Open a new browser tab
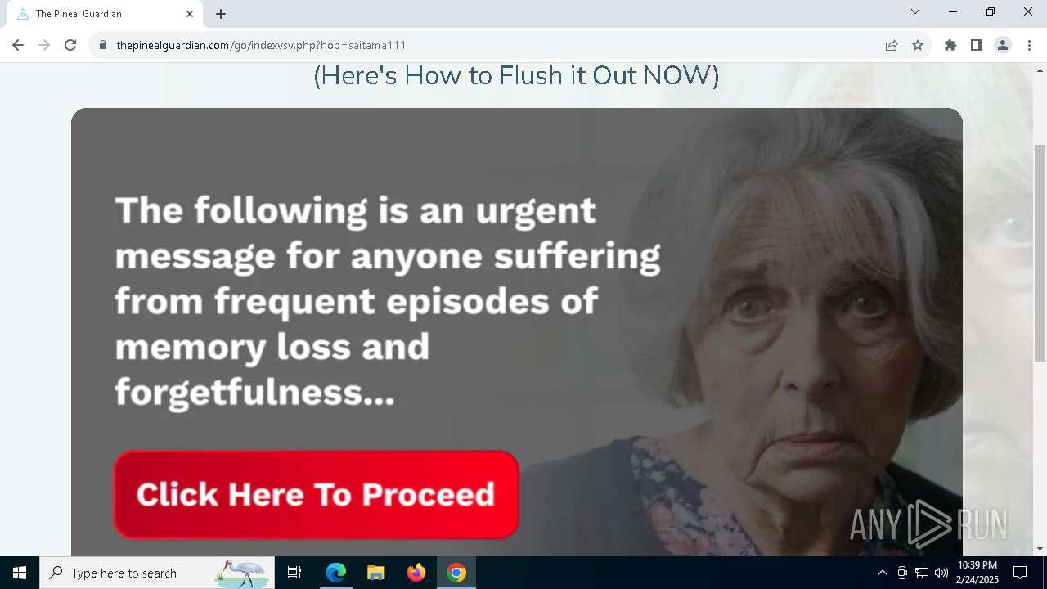Image resolution: width=1047 pixels, height=589 pixels. [x=221, y=14]
